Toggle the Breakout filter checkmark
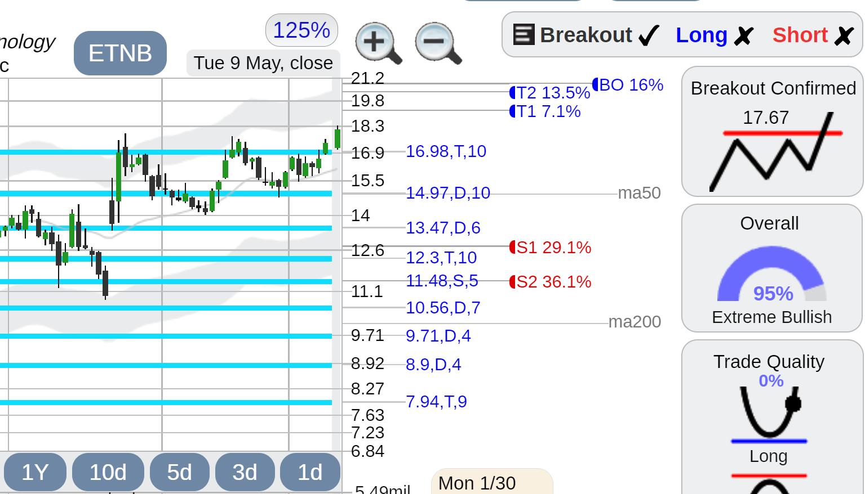Screen dimensions: 865x494 pyautogui.click(x=649, y=35)
